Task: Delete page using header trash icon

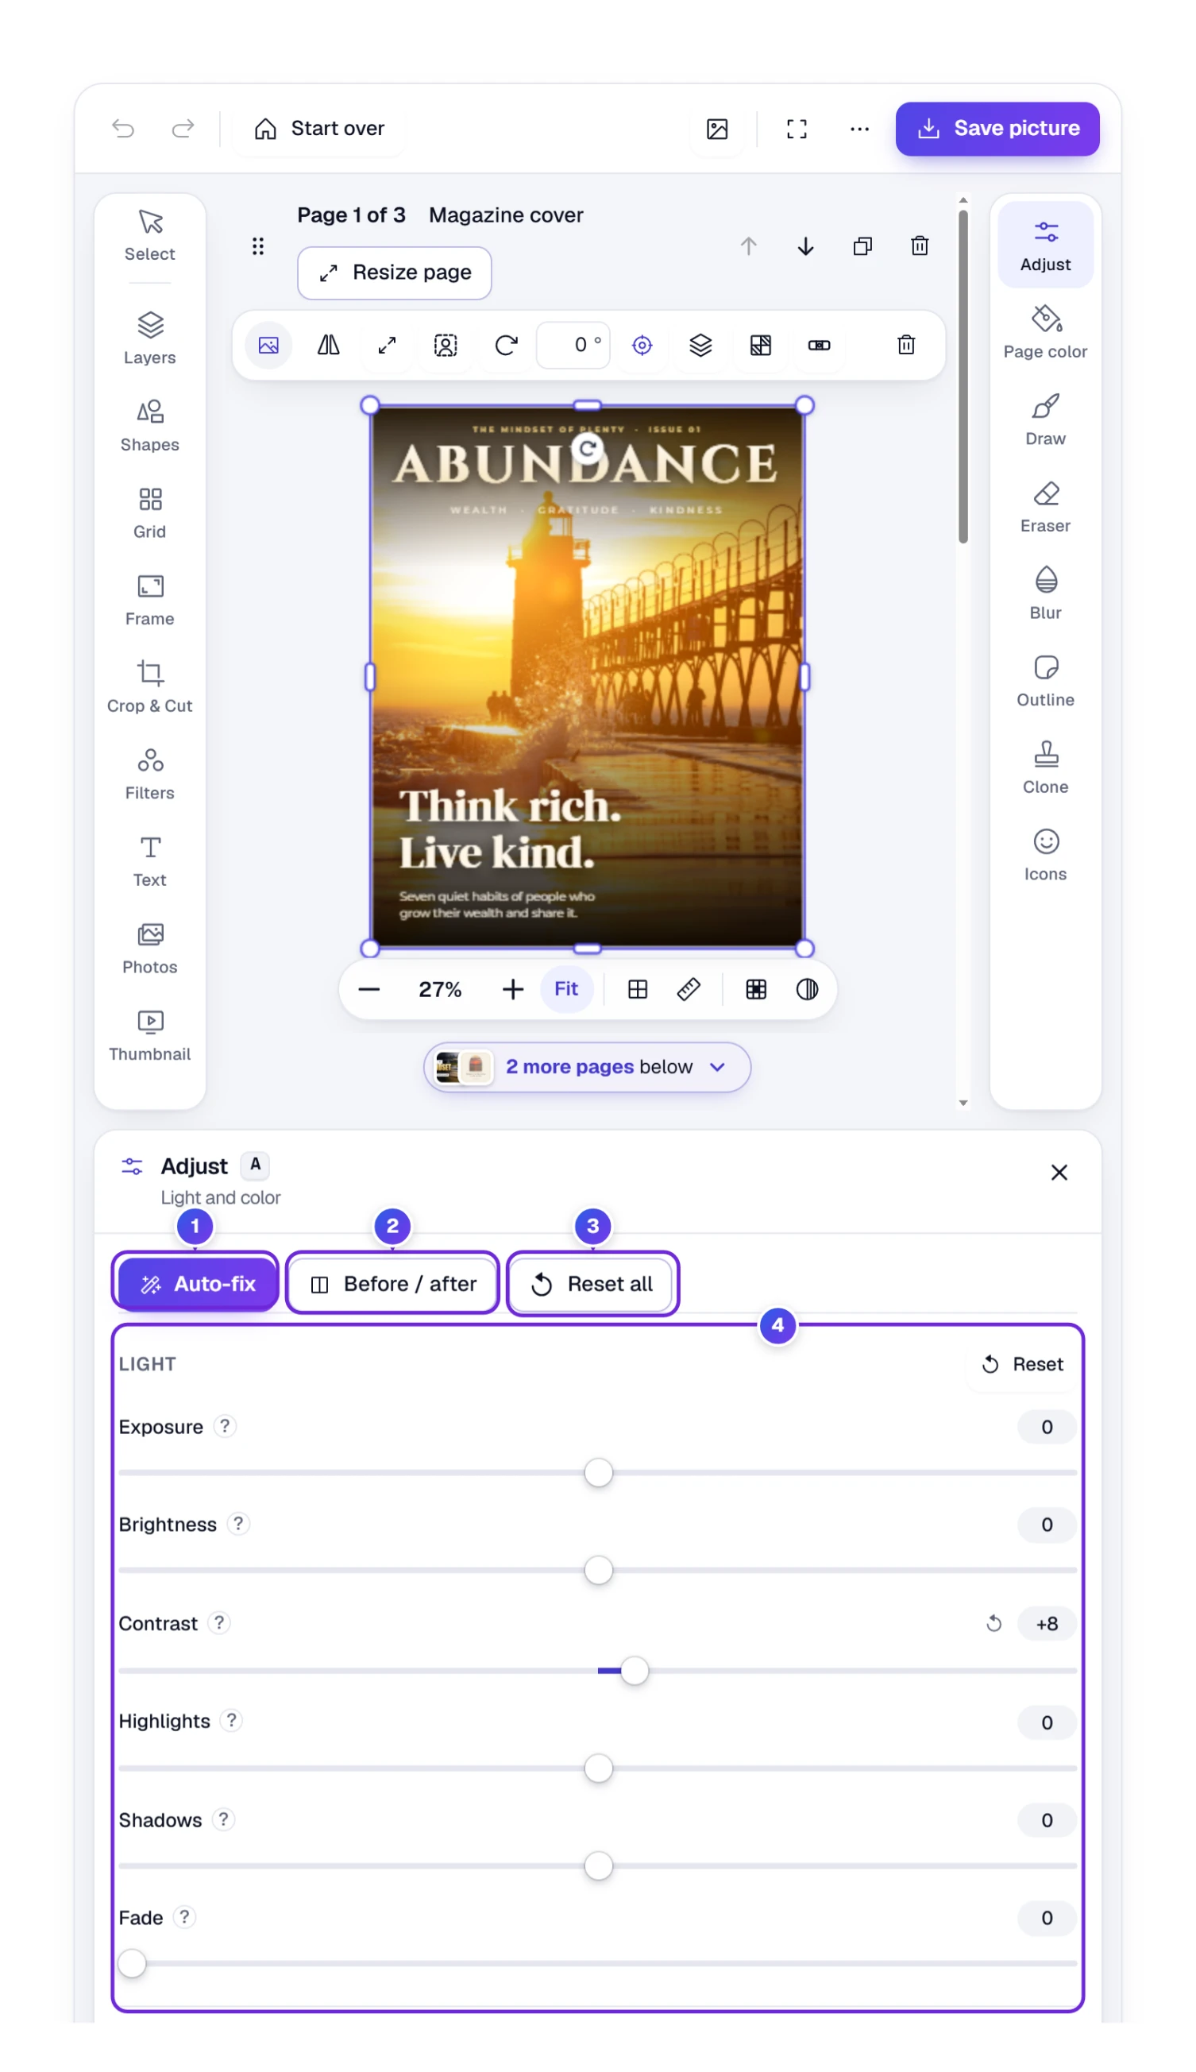Action: (919, 245)
